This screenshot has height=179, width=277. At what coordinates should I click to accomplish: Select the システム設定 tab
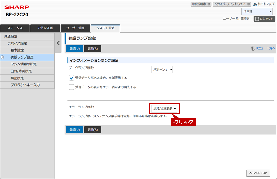tap(106, 28)
